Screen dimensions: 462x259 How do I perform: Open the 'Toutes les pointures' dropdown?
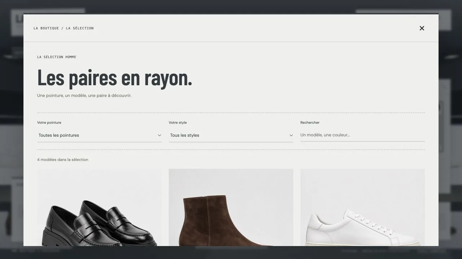pyautogui.click(x=99, y=135)
